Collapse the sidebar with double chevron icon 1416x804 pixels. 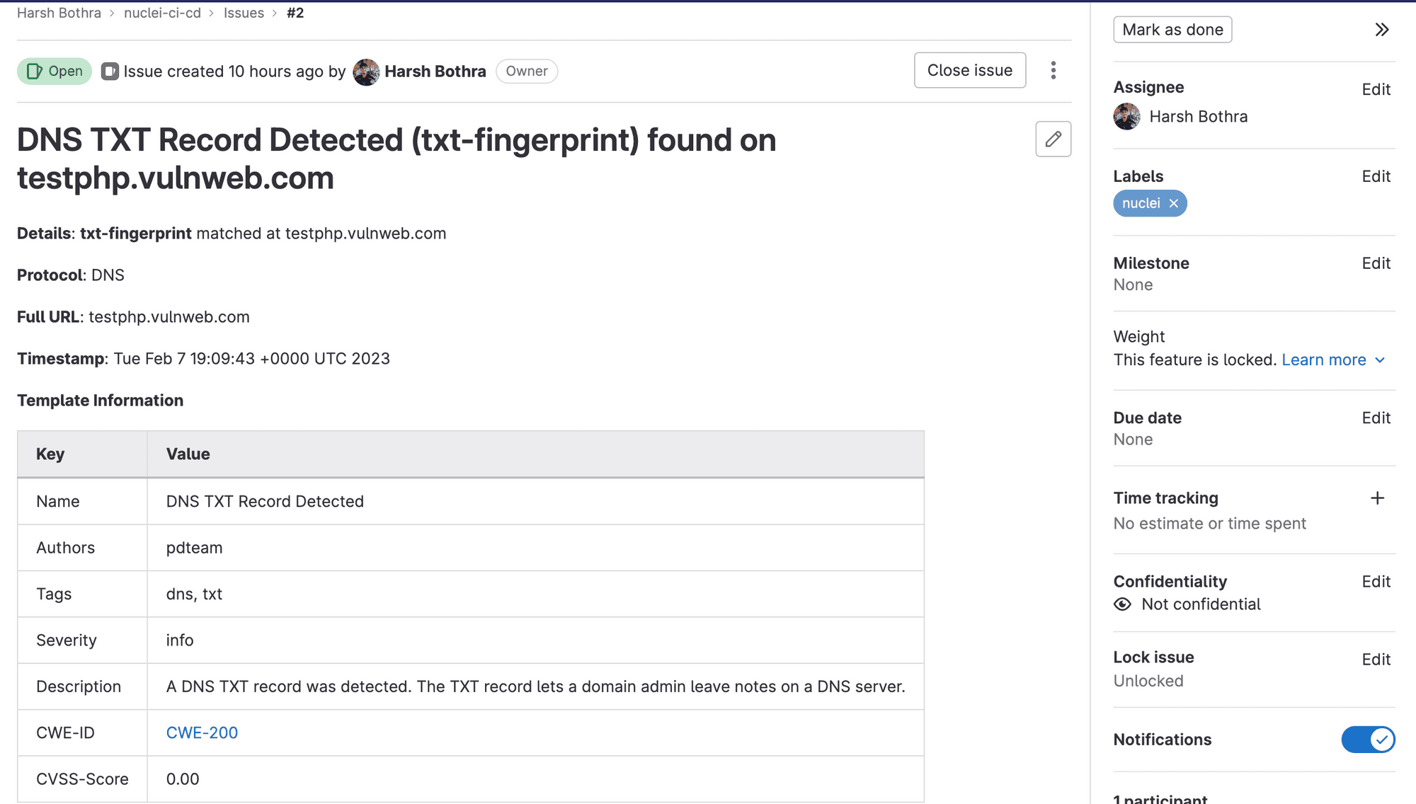pos(1381,30)
